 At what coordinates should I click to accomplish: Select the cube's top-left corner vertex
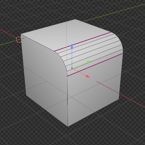coord(21,34)
